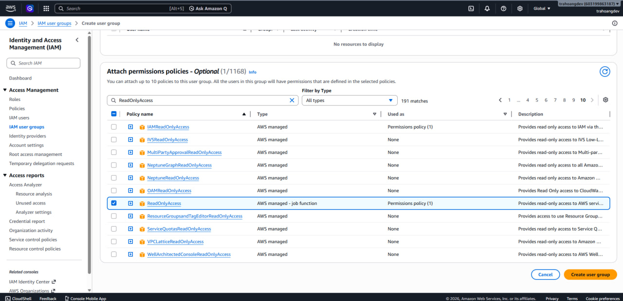
Task: Open the AWS console home logo
Action: point(11,8)
